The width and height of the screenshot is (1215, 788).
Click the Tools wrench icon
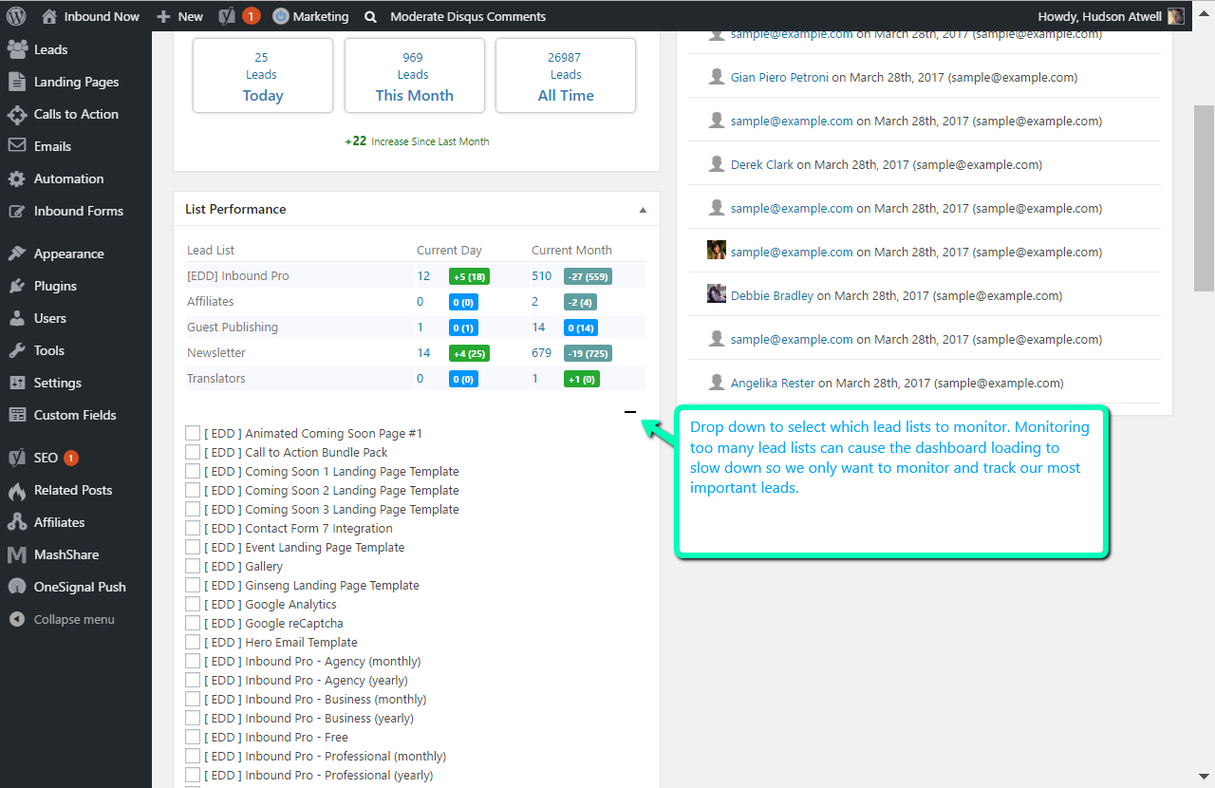click(x=17, y=350)
